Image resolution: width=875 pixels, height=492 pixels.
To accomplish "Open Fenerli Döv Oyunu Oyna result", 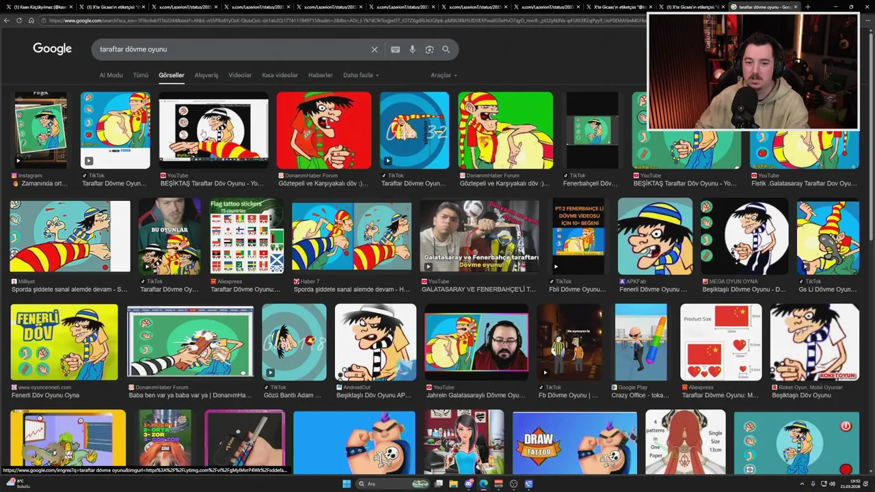I will [x=45, y=395].
